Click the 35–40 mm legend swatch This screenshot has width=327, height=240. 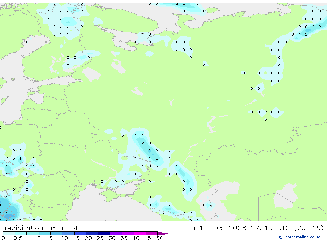point(128,233)
